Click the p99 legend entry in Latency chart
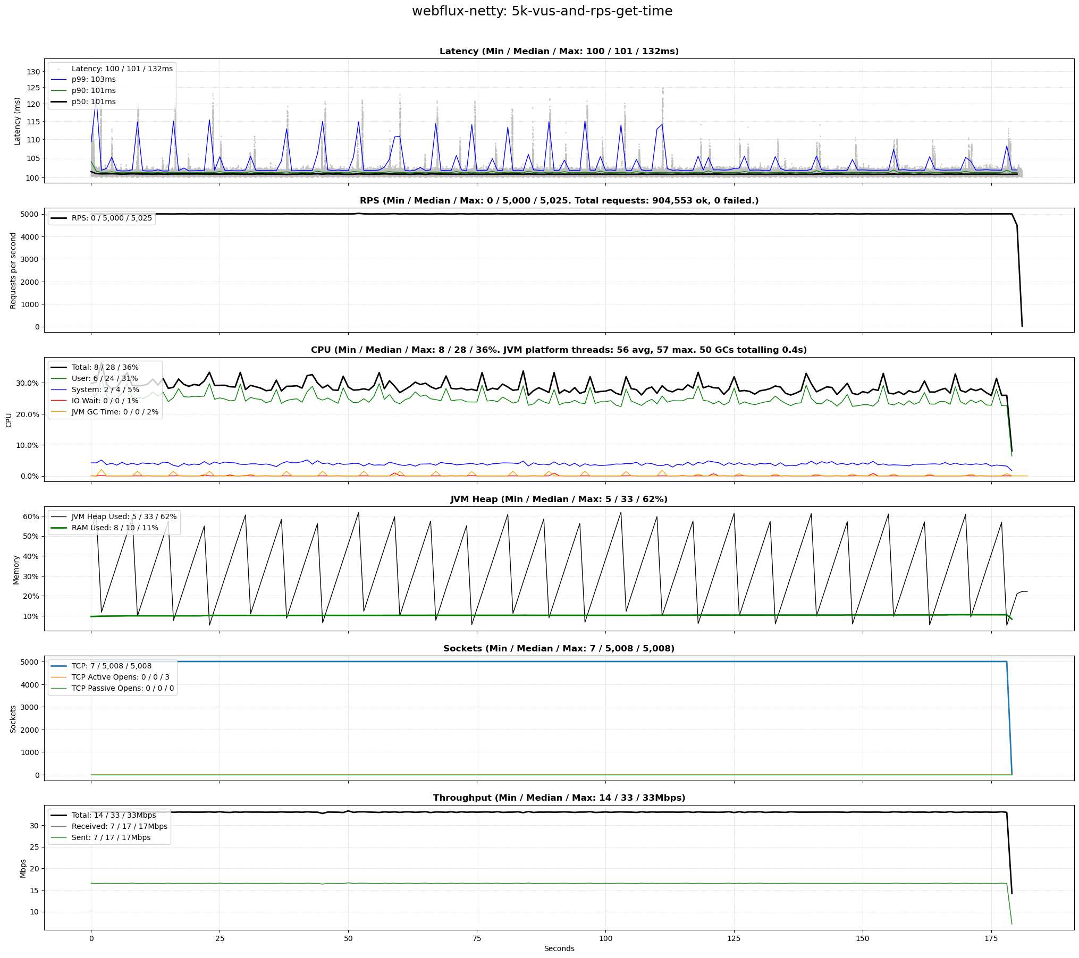The width and height of the screenshot is (1079, 958). [94, 80]
